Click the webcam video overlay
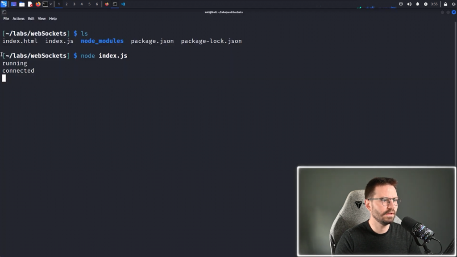The image size is (457, 257). point(376,211)
